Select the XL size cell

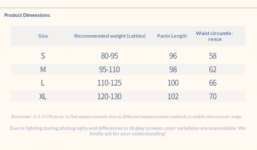tap(43, 96)
